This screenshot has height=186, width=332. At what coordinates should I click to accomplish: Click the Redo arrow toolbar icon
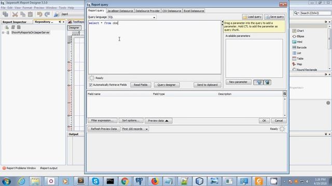[x=47, y=14]
